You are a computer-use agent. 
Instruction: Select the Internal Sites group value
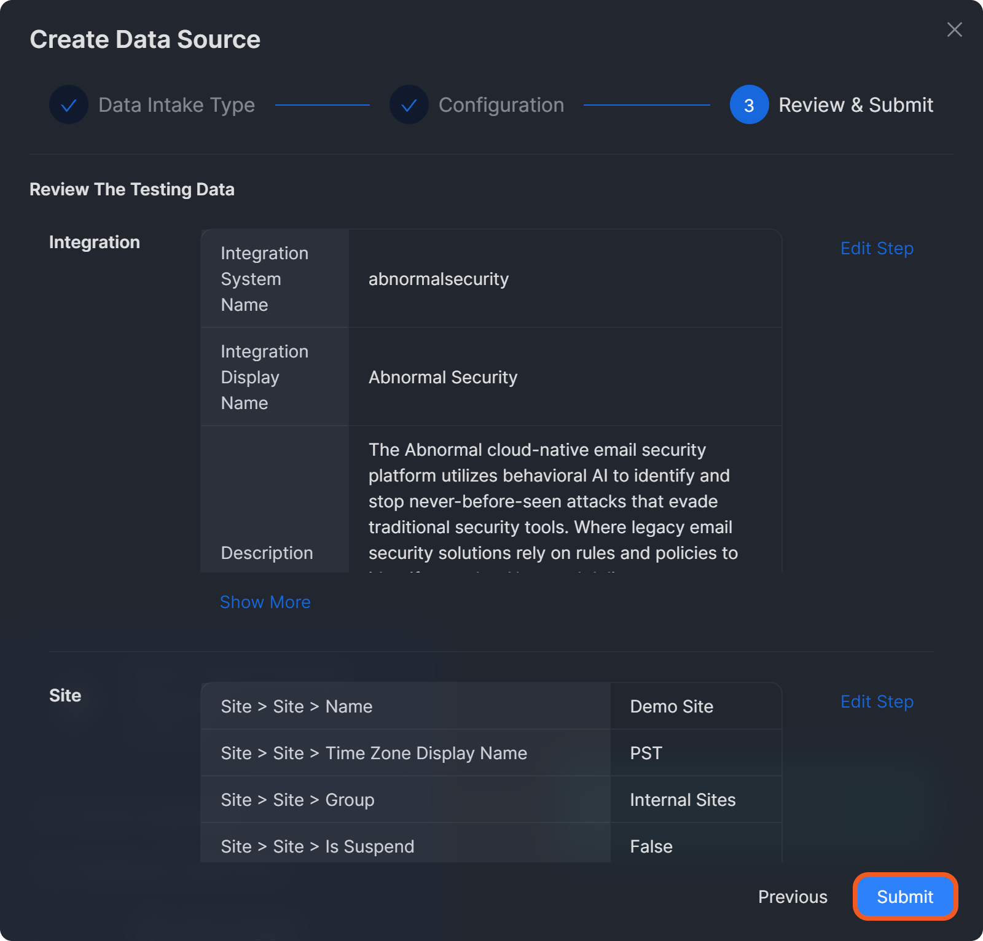683,800
